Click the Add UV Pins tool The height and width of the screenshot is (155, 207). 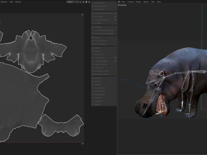[104, 3]
